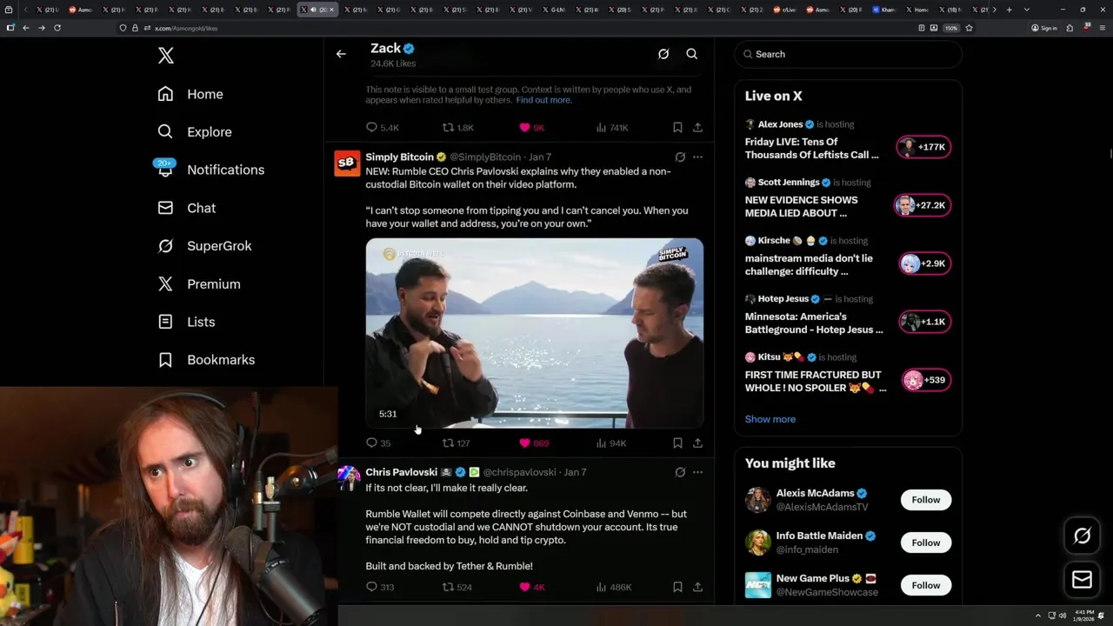
Task: Follow New Game Plus
Action: click(x=925, y=585)
